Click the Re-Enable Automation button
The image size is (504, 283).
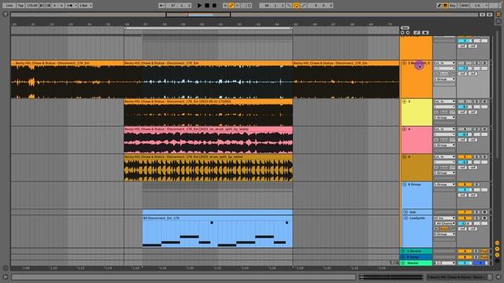pyautogui.click(x=238, y=6)
